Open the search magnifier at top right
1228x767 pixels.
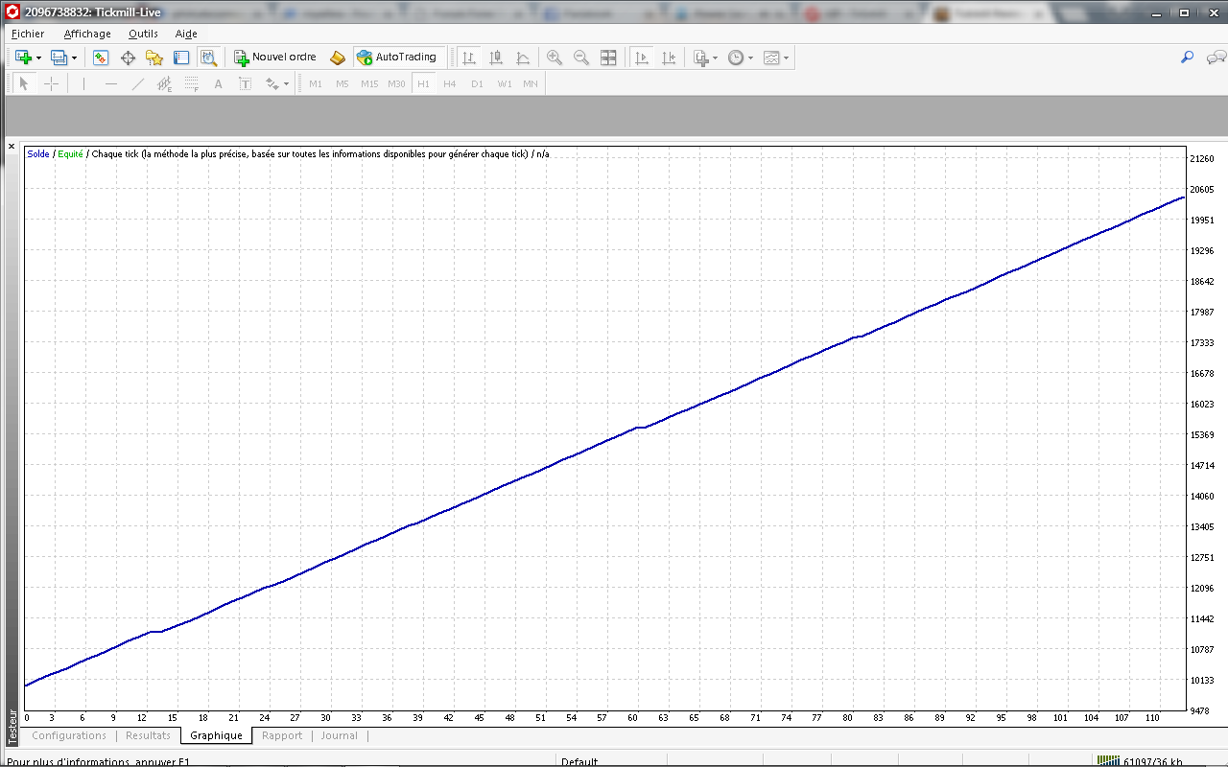click(x=1187, y=58)
